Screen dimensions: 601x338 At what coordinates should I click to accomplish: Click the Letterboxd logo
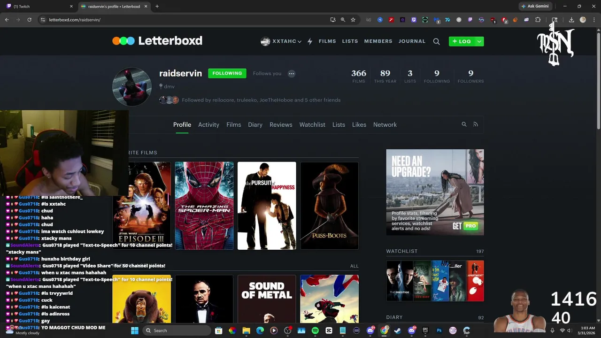[157, 41]
